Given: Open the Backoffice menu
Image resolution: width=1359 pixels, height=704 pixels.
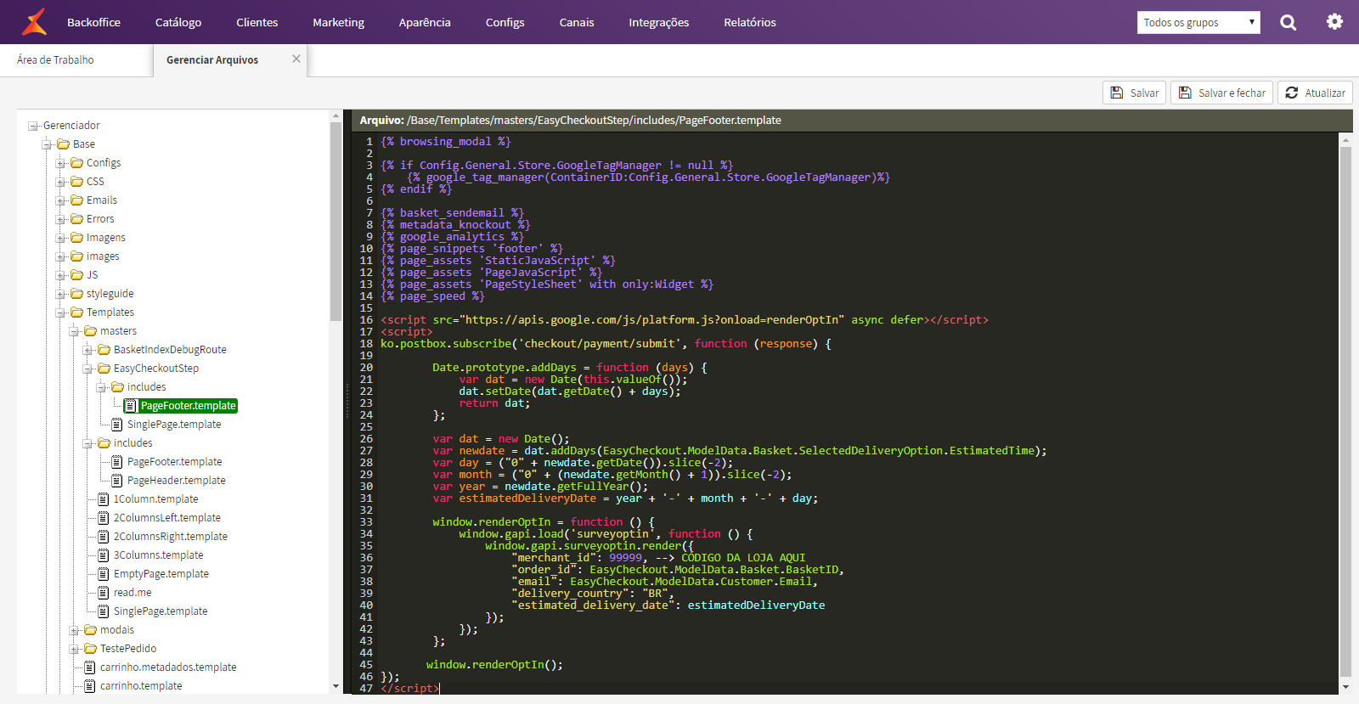Looking at the screenshot, I should pos(93,22).
